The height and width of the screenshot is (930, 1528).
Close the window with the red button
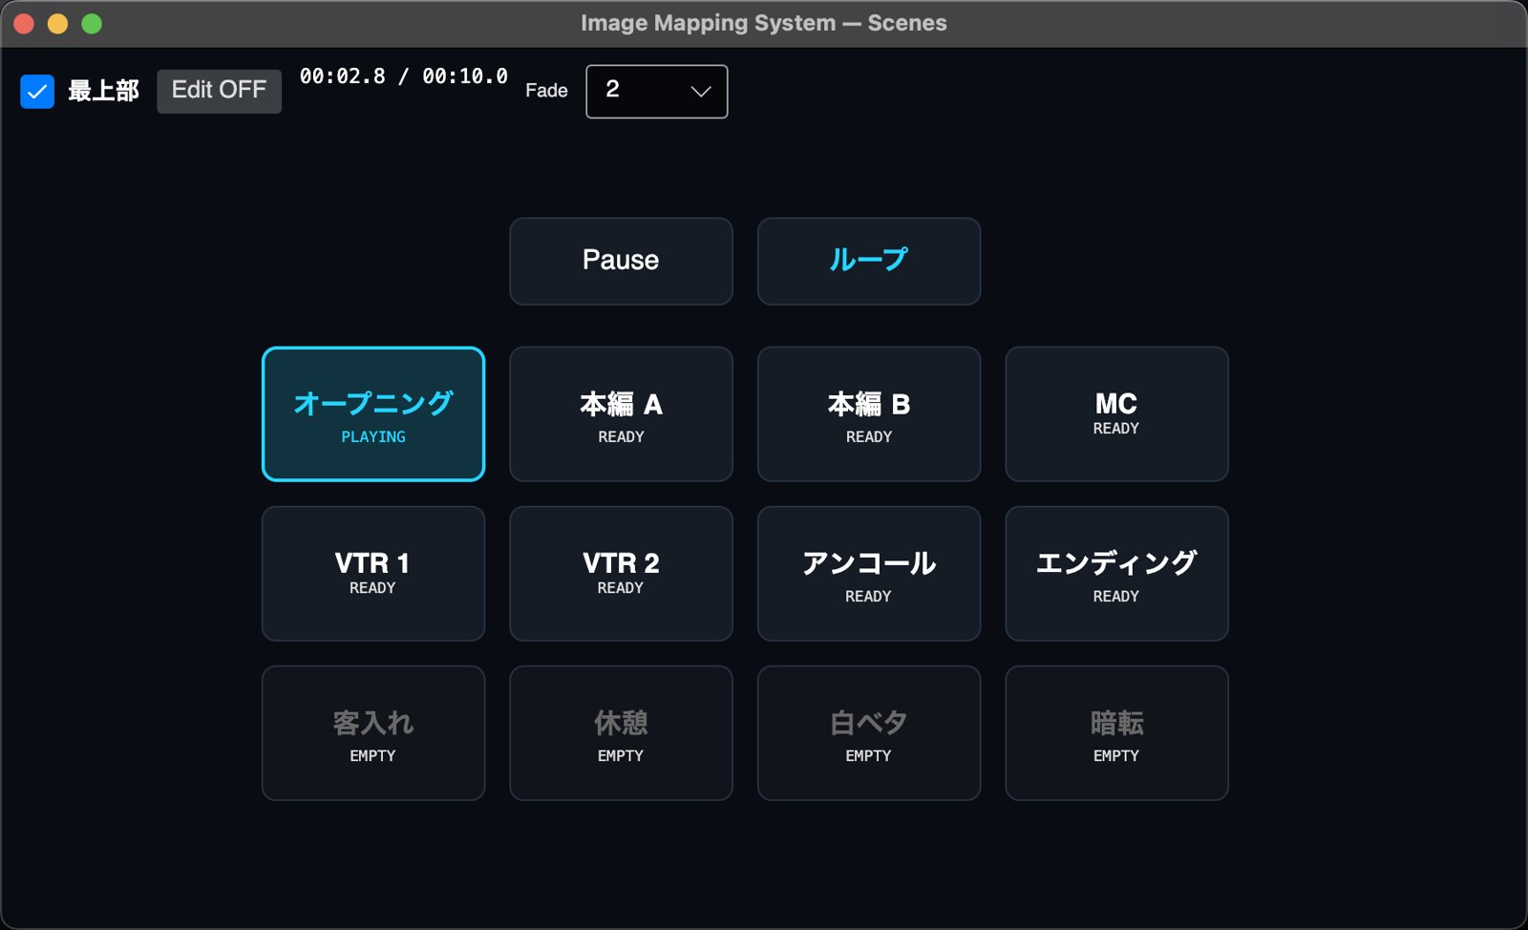[x=24, y=23]
